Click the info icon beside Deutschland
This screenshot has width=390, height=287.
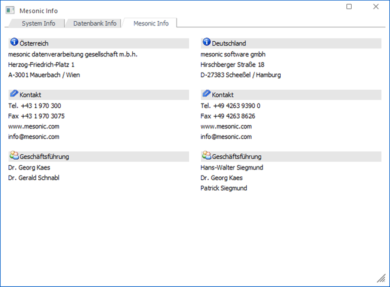(206, 42)
